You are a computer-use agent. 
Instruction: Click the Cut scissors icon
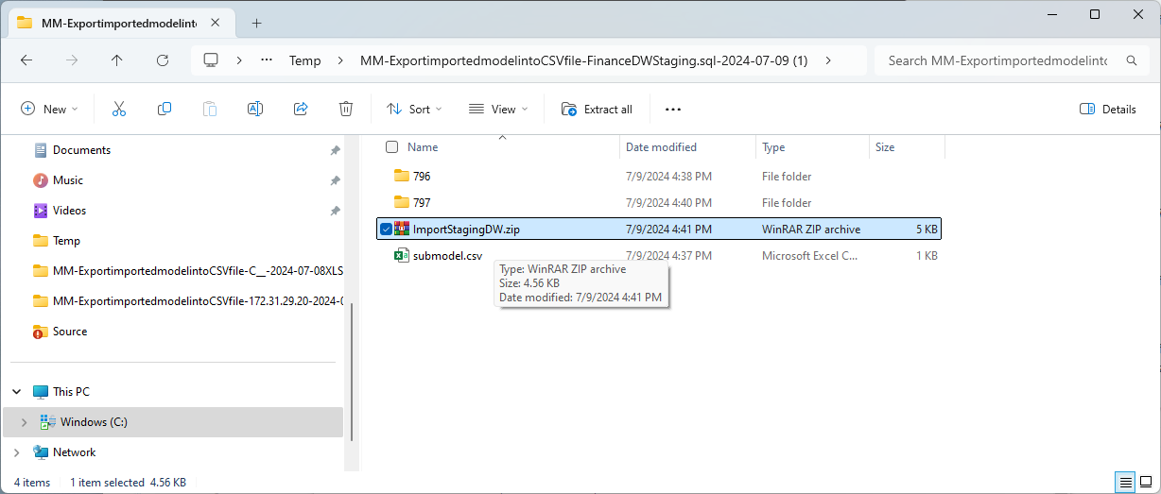coord(119,110)
